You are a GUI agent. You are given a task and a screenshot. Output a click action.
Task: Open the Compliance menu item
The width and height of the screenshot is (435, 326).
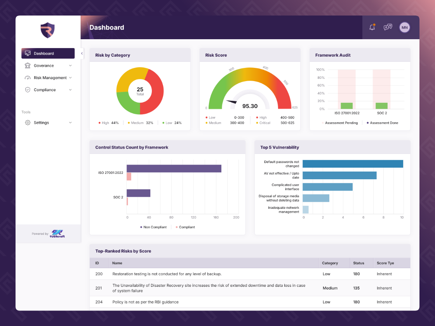(48, 90)
